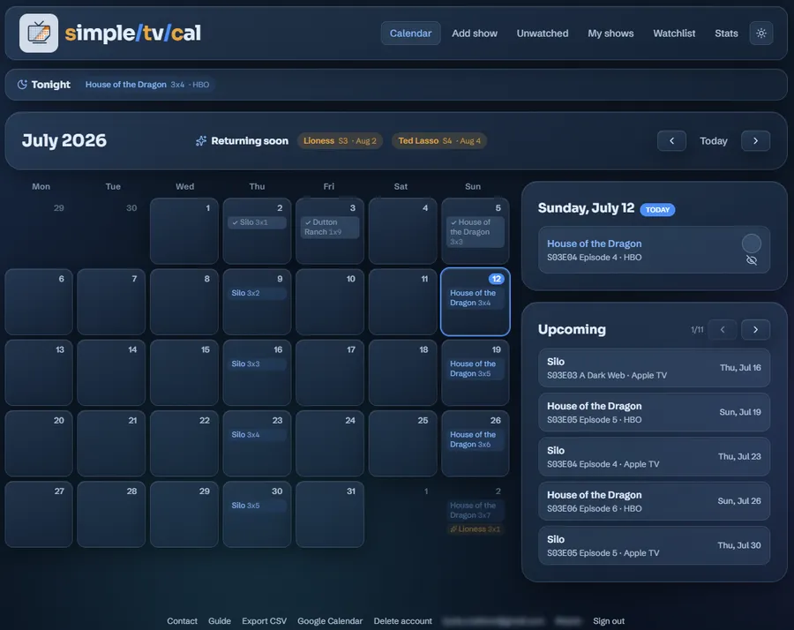The width and height of the screenshot is (794, 630).
Task: Click Sign out in footer
Action: (609, 621)
